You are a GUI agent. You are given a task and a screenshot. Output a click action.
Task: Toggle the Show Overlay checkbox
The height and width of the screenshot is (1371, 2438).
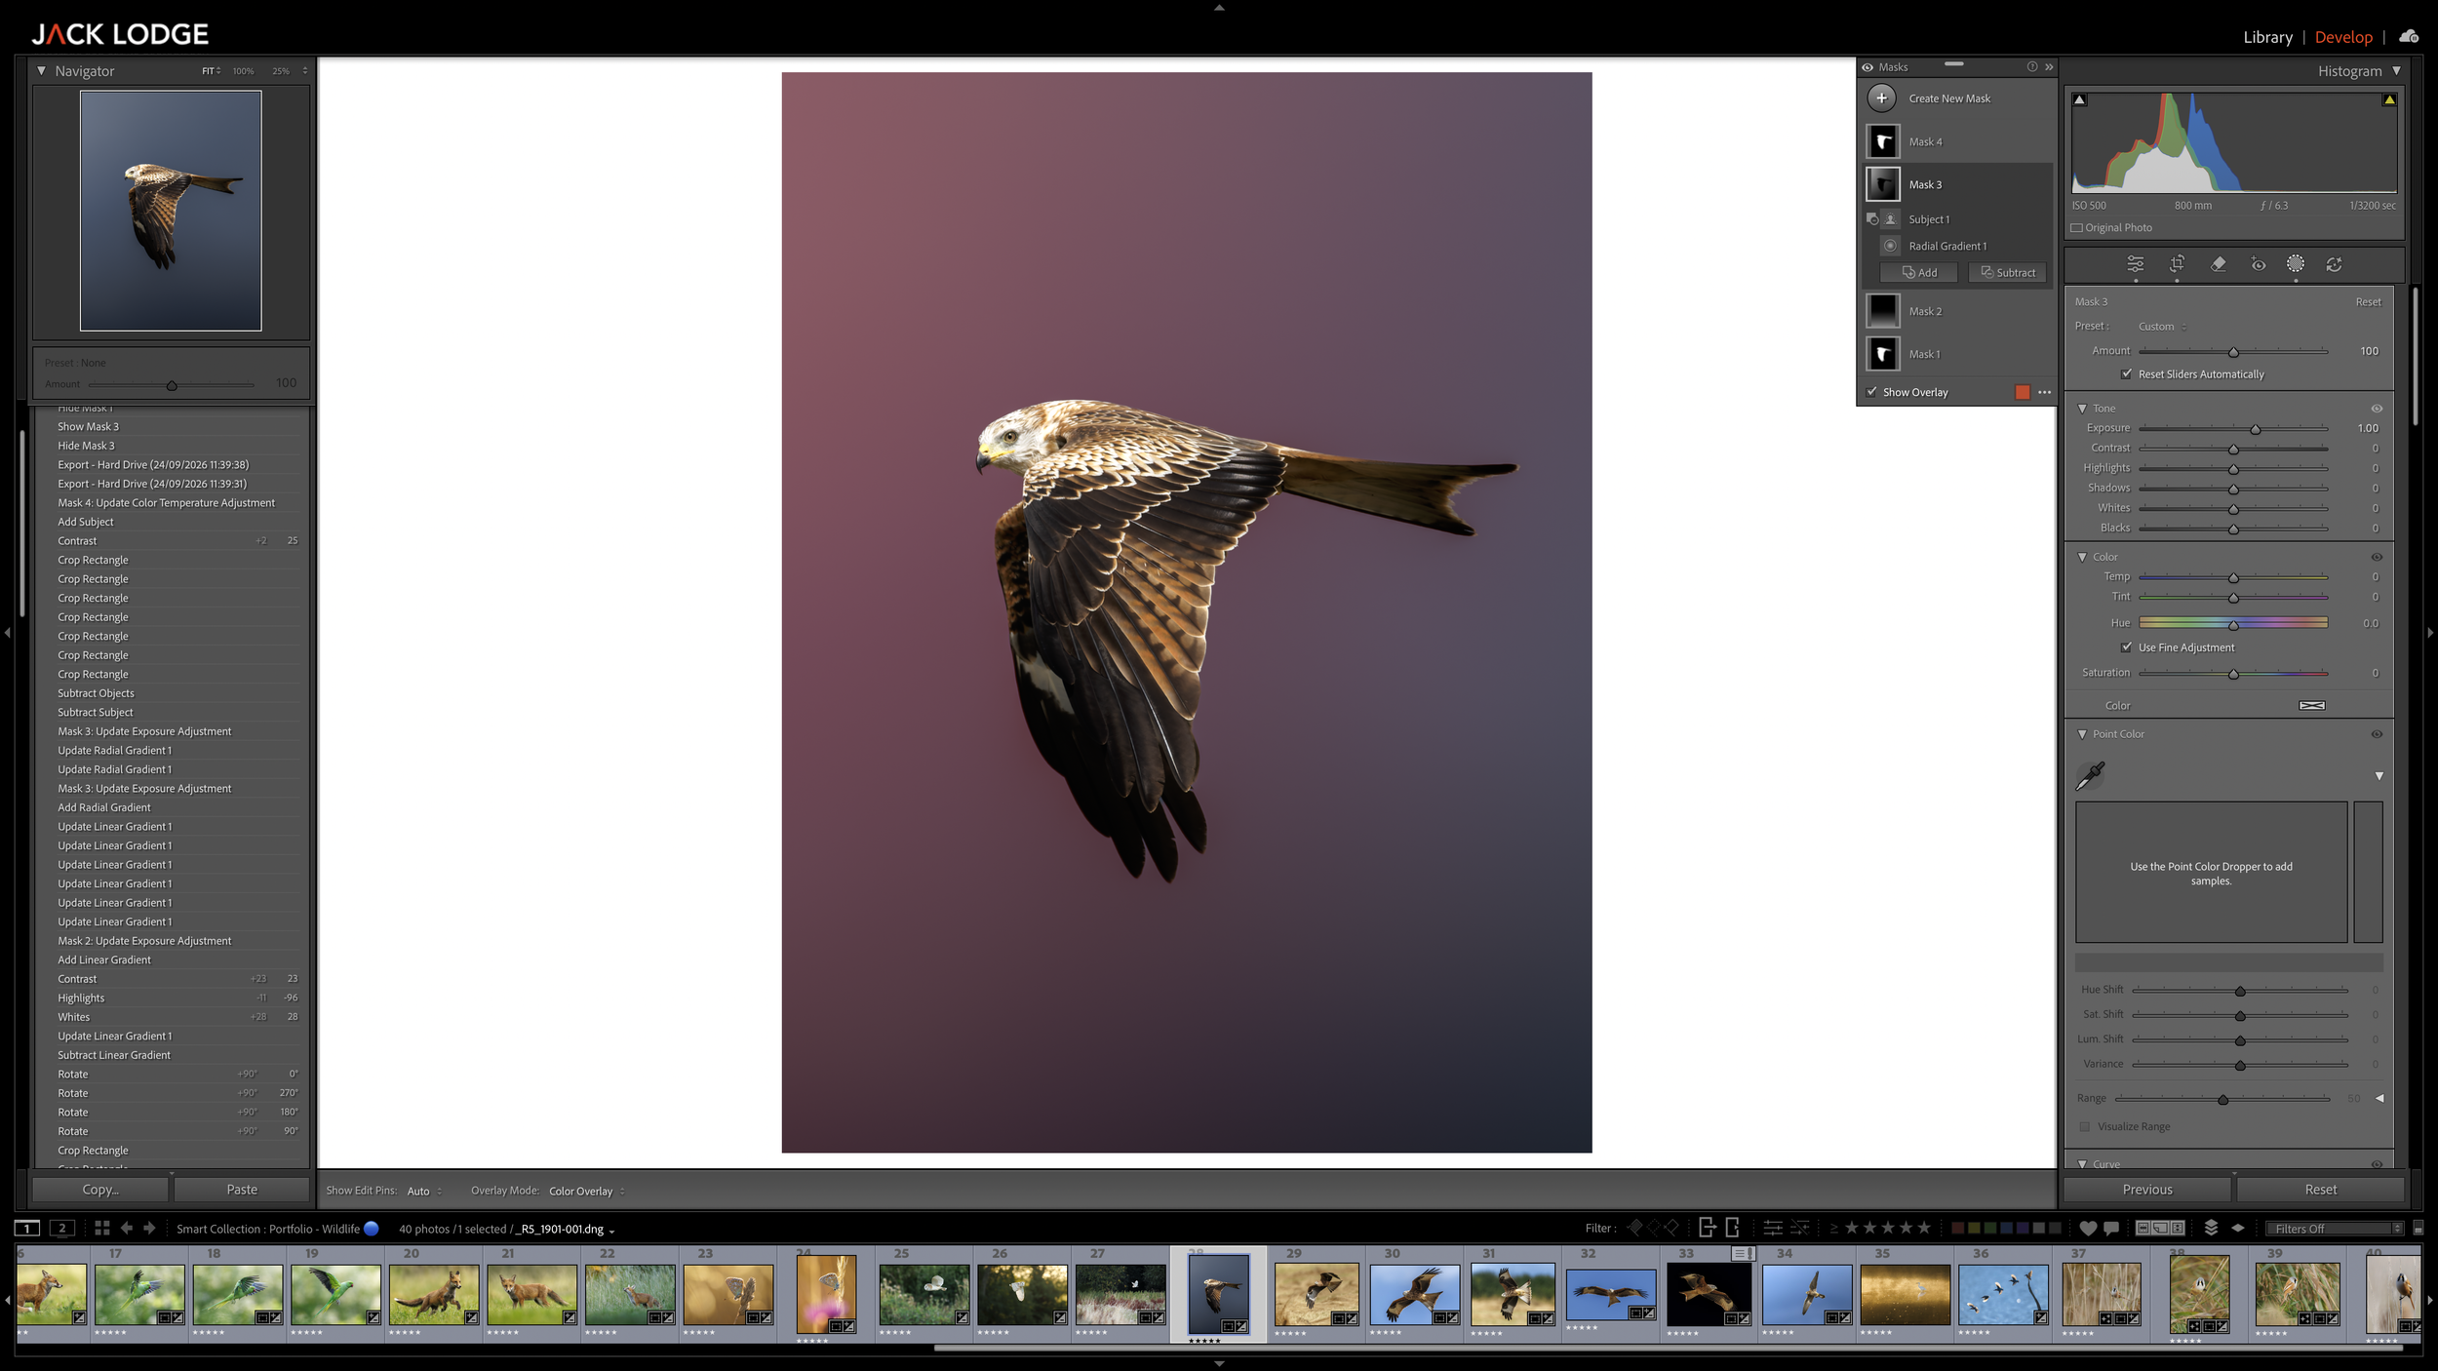(1871, 392)
